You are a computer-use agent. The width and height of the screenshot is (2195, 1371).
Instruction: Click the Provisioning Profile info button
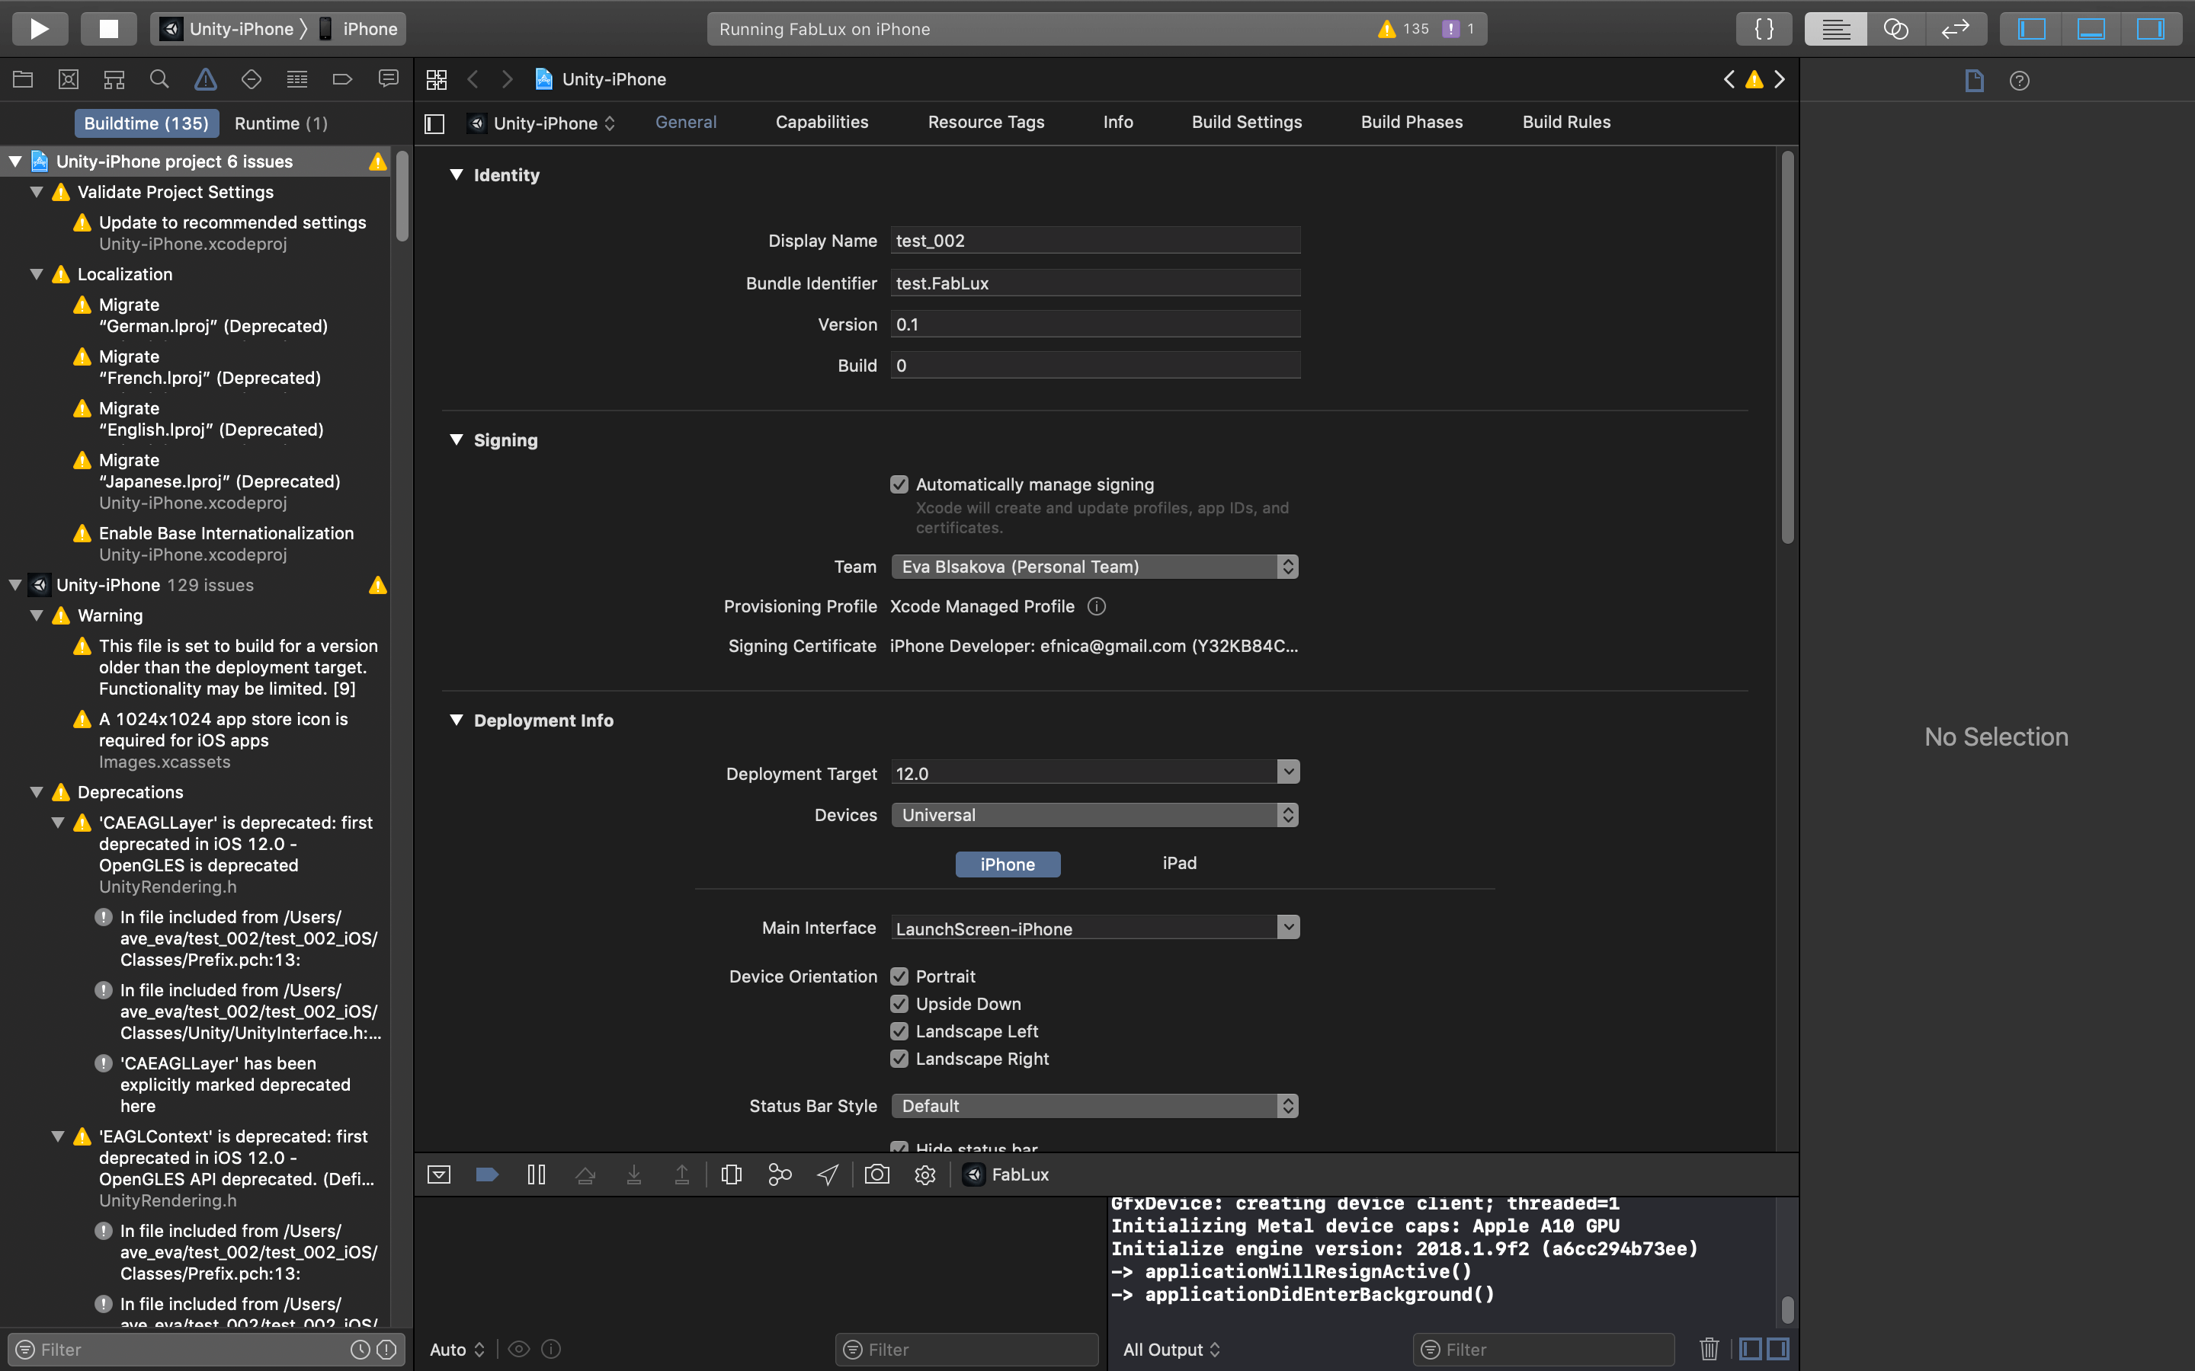(1097, 606)
